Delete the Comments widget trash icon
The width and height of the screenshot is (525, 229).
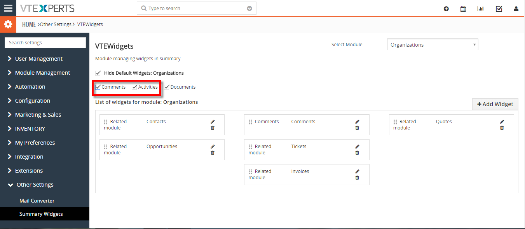pos(357,128)
